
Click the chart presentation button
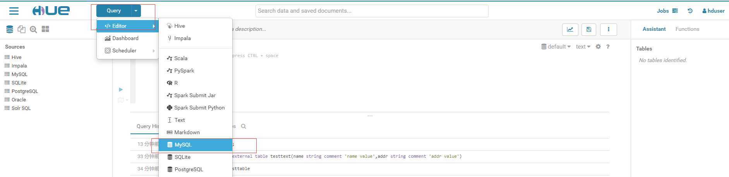point(570,29)
